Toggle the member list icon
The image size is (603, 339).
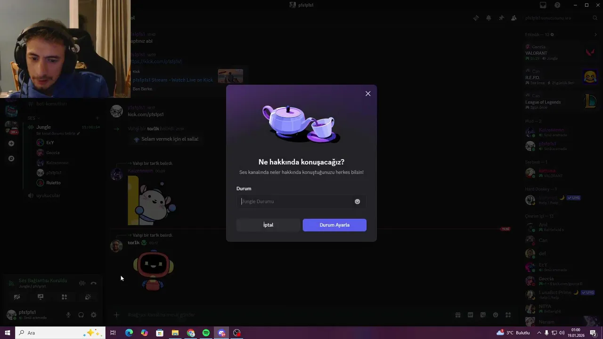513,18
